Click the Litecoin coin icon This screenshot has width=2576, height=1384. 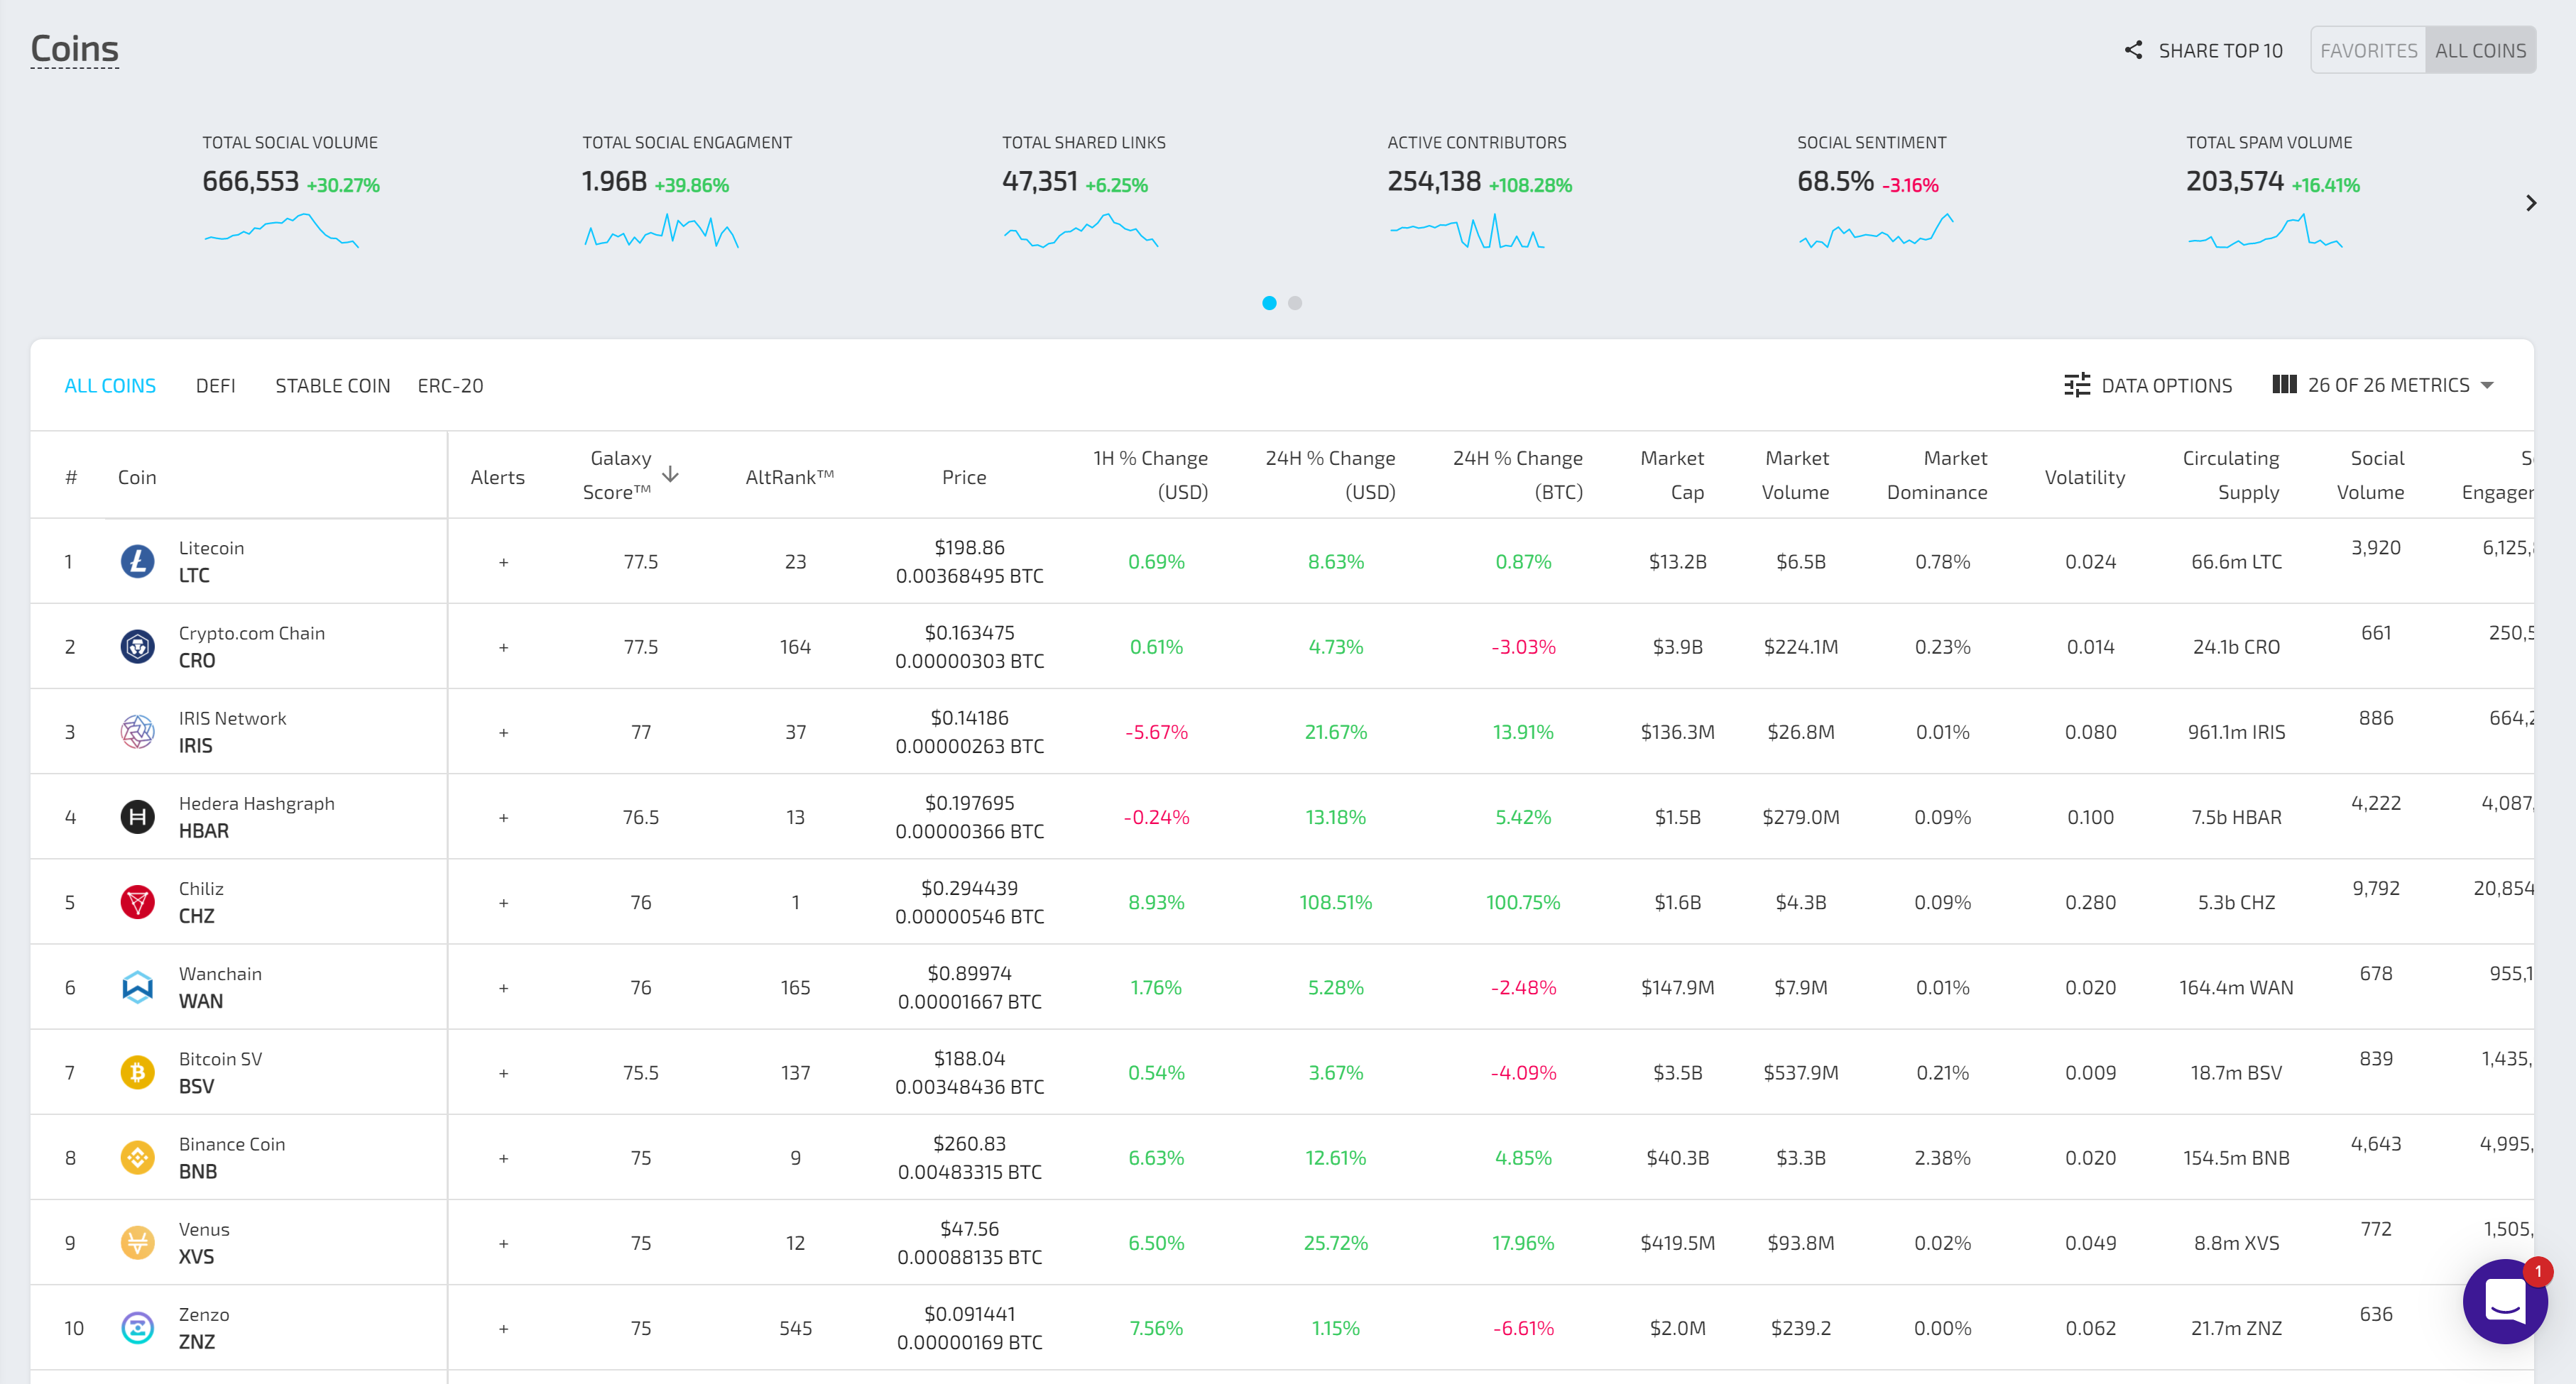(x=137, y=561)
